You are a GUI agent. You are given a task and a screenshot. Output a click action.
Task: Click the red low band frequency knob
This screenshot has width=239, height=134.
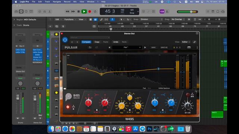tap(89, 103)
